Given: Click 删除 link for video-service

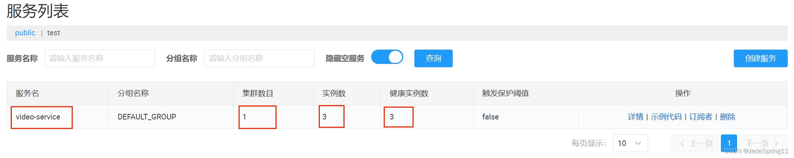Looking at the screenshot, I should (727, 117).
